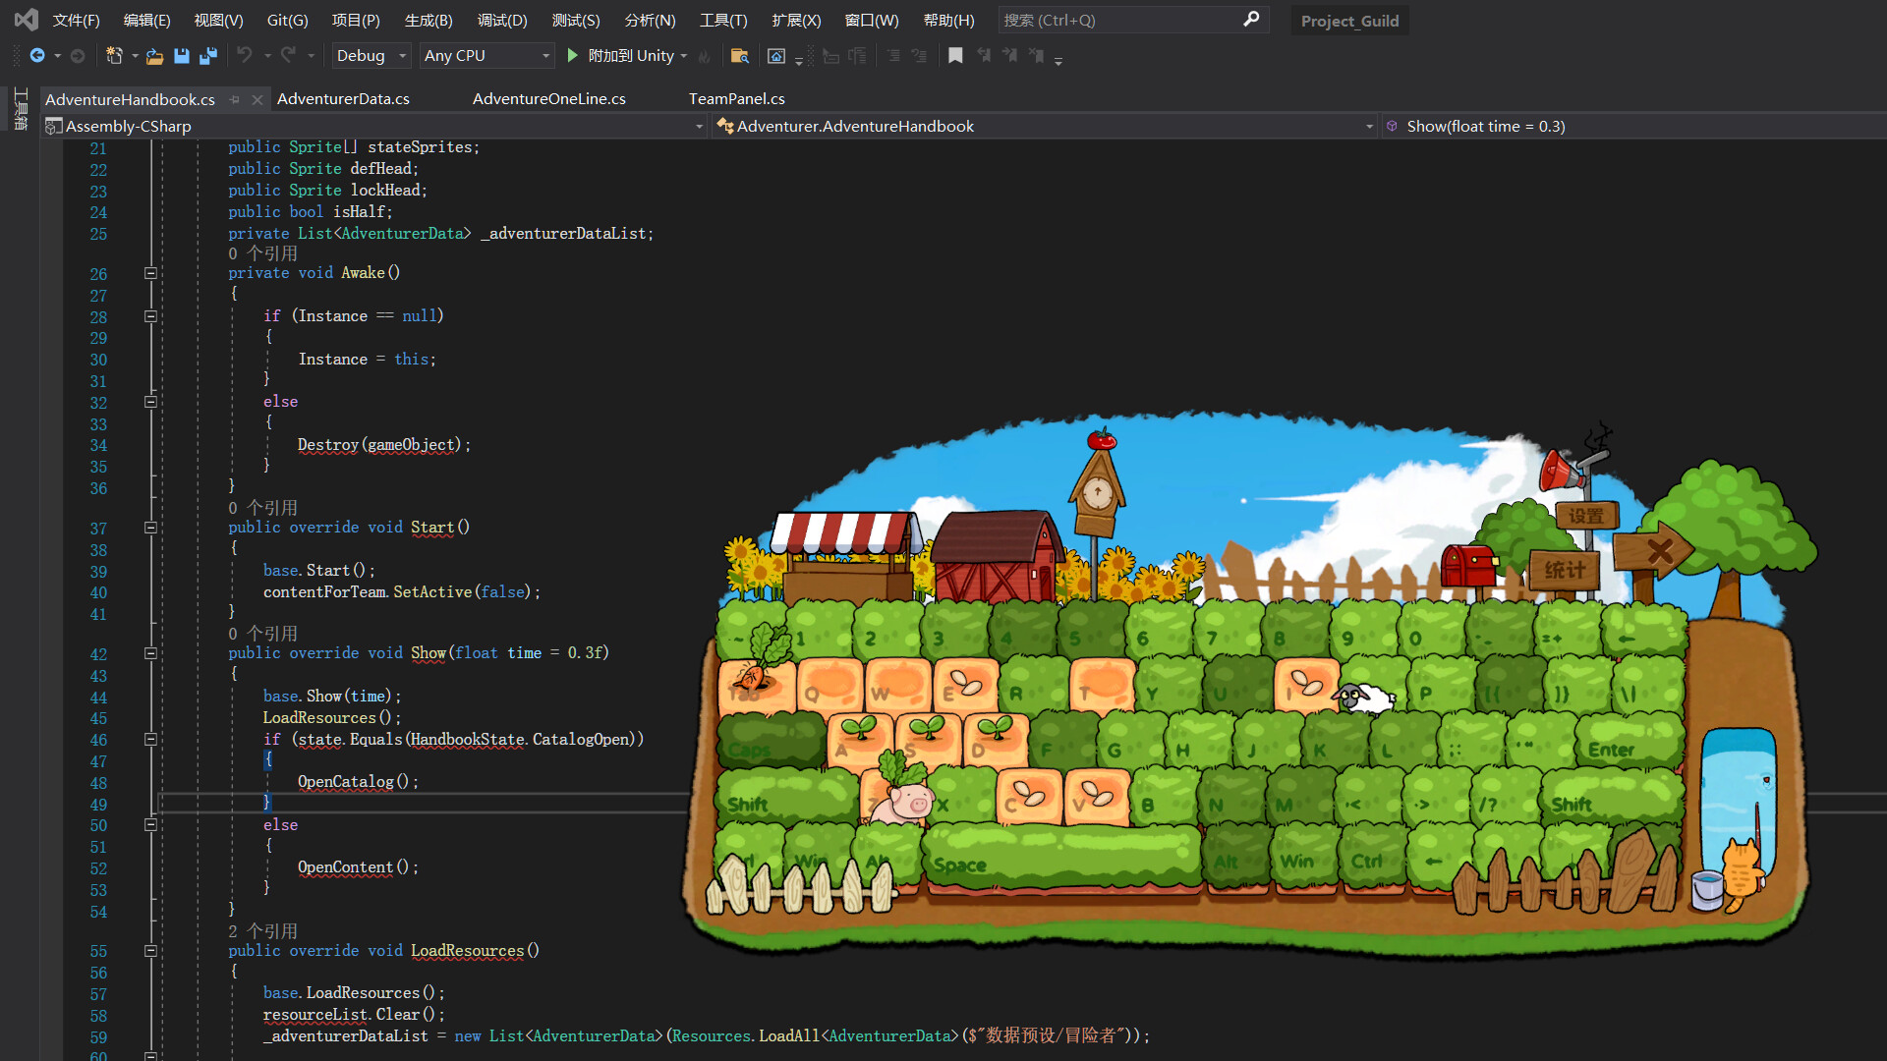The image size is (1887, 1061).
Task: Collapse the Show method code region
Action: pyautogui.click(x=150, y=652)
